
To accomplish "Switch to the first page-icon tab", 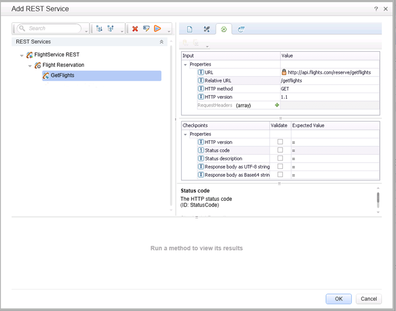I will pos(189,29).
